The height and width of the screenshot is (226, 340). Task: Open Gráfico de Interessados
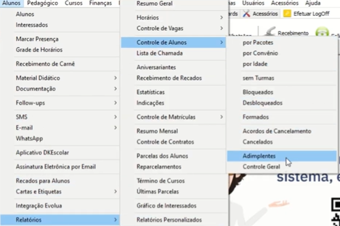pyautogui.click(x=166, y=206)
